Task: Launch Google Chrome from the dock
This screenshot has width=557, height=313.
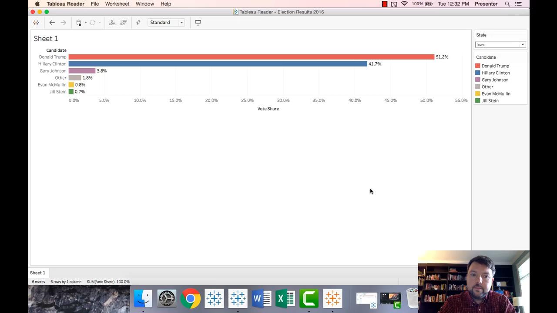Action: (x=191, y=299)
